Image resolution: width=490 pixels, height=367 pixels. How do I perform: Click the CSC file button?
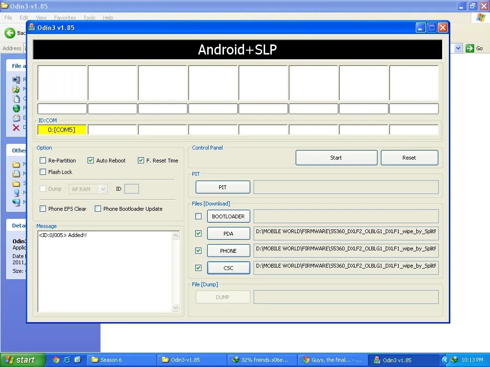pos(228,268)
